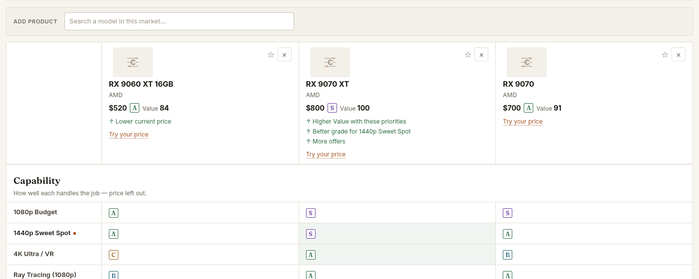
Task: Click the $520 price
Action: point(118,108)
